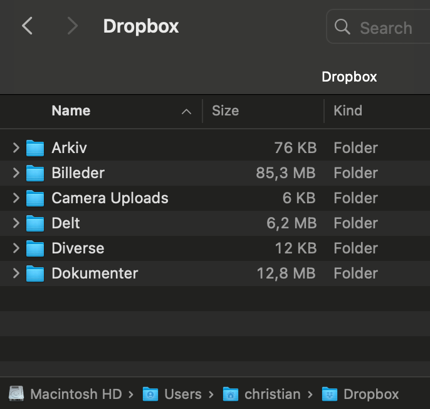Expand the Diverse folder disclosure arrow
Image resolution: width=430 pixels, height=409 pixels.
coord(16,248)
